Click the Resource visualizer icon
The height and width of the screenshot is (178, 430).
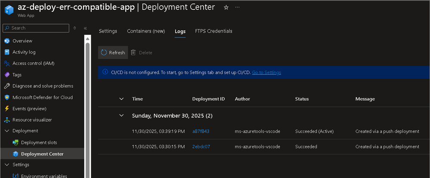(7, 120)
